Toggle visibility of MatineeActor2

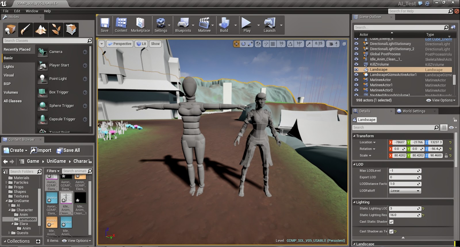[x=356, y=90]
